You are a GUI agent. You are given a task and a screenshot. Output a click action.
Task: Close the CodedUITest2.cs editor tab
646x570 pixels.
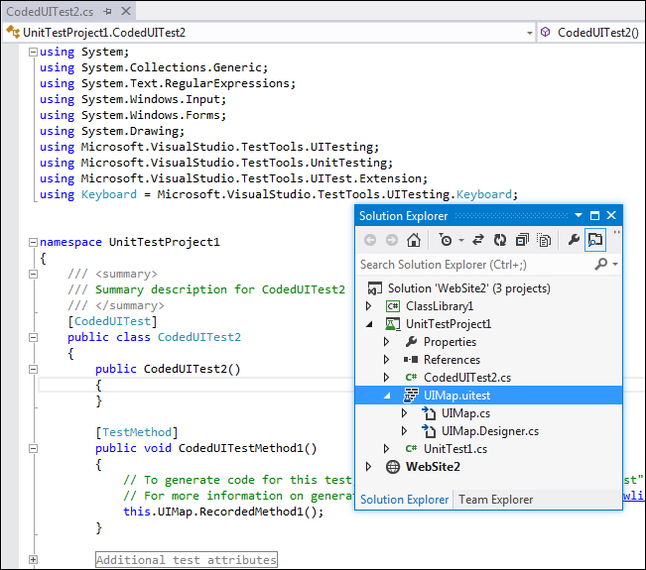[x=126, y=11]
